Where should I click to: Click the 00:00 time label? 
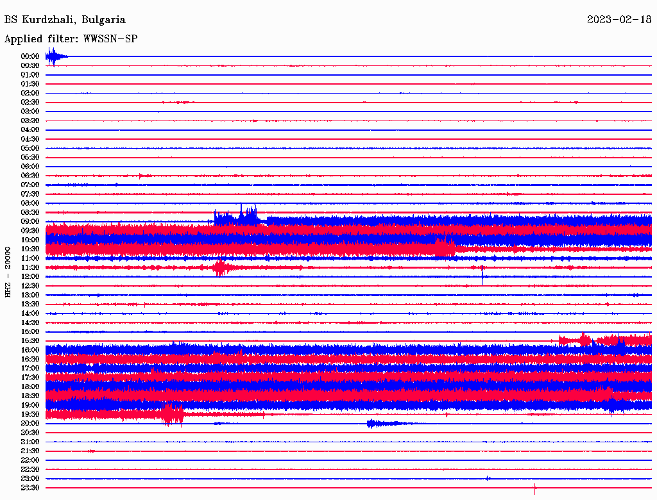pyautogui.click(x=30, y=56)
